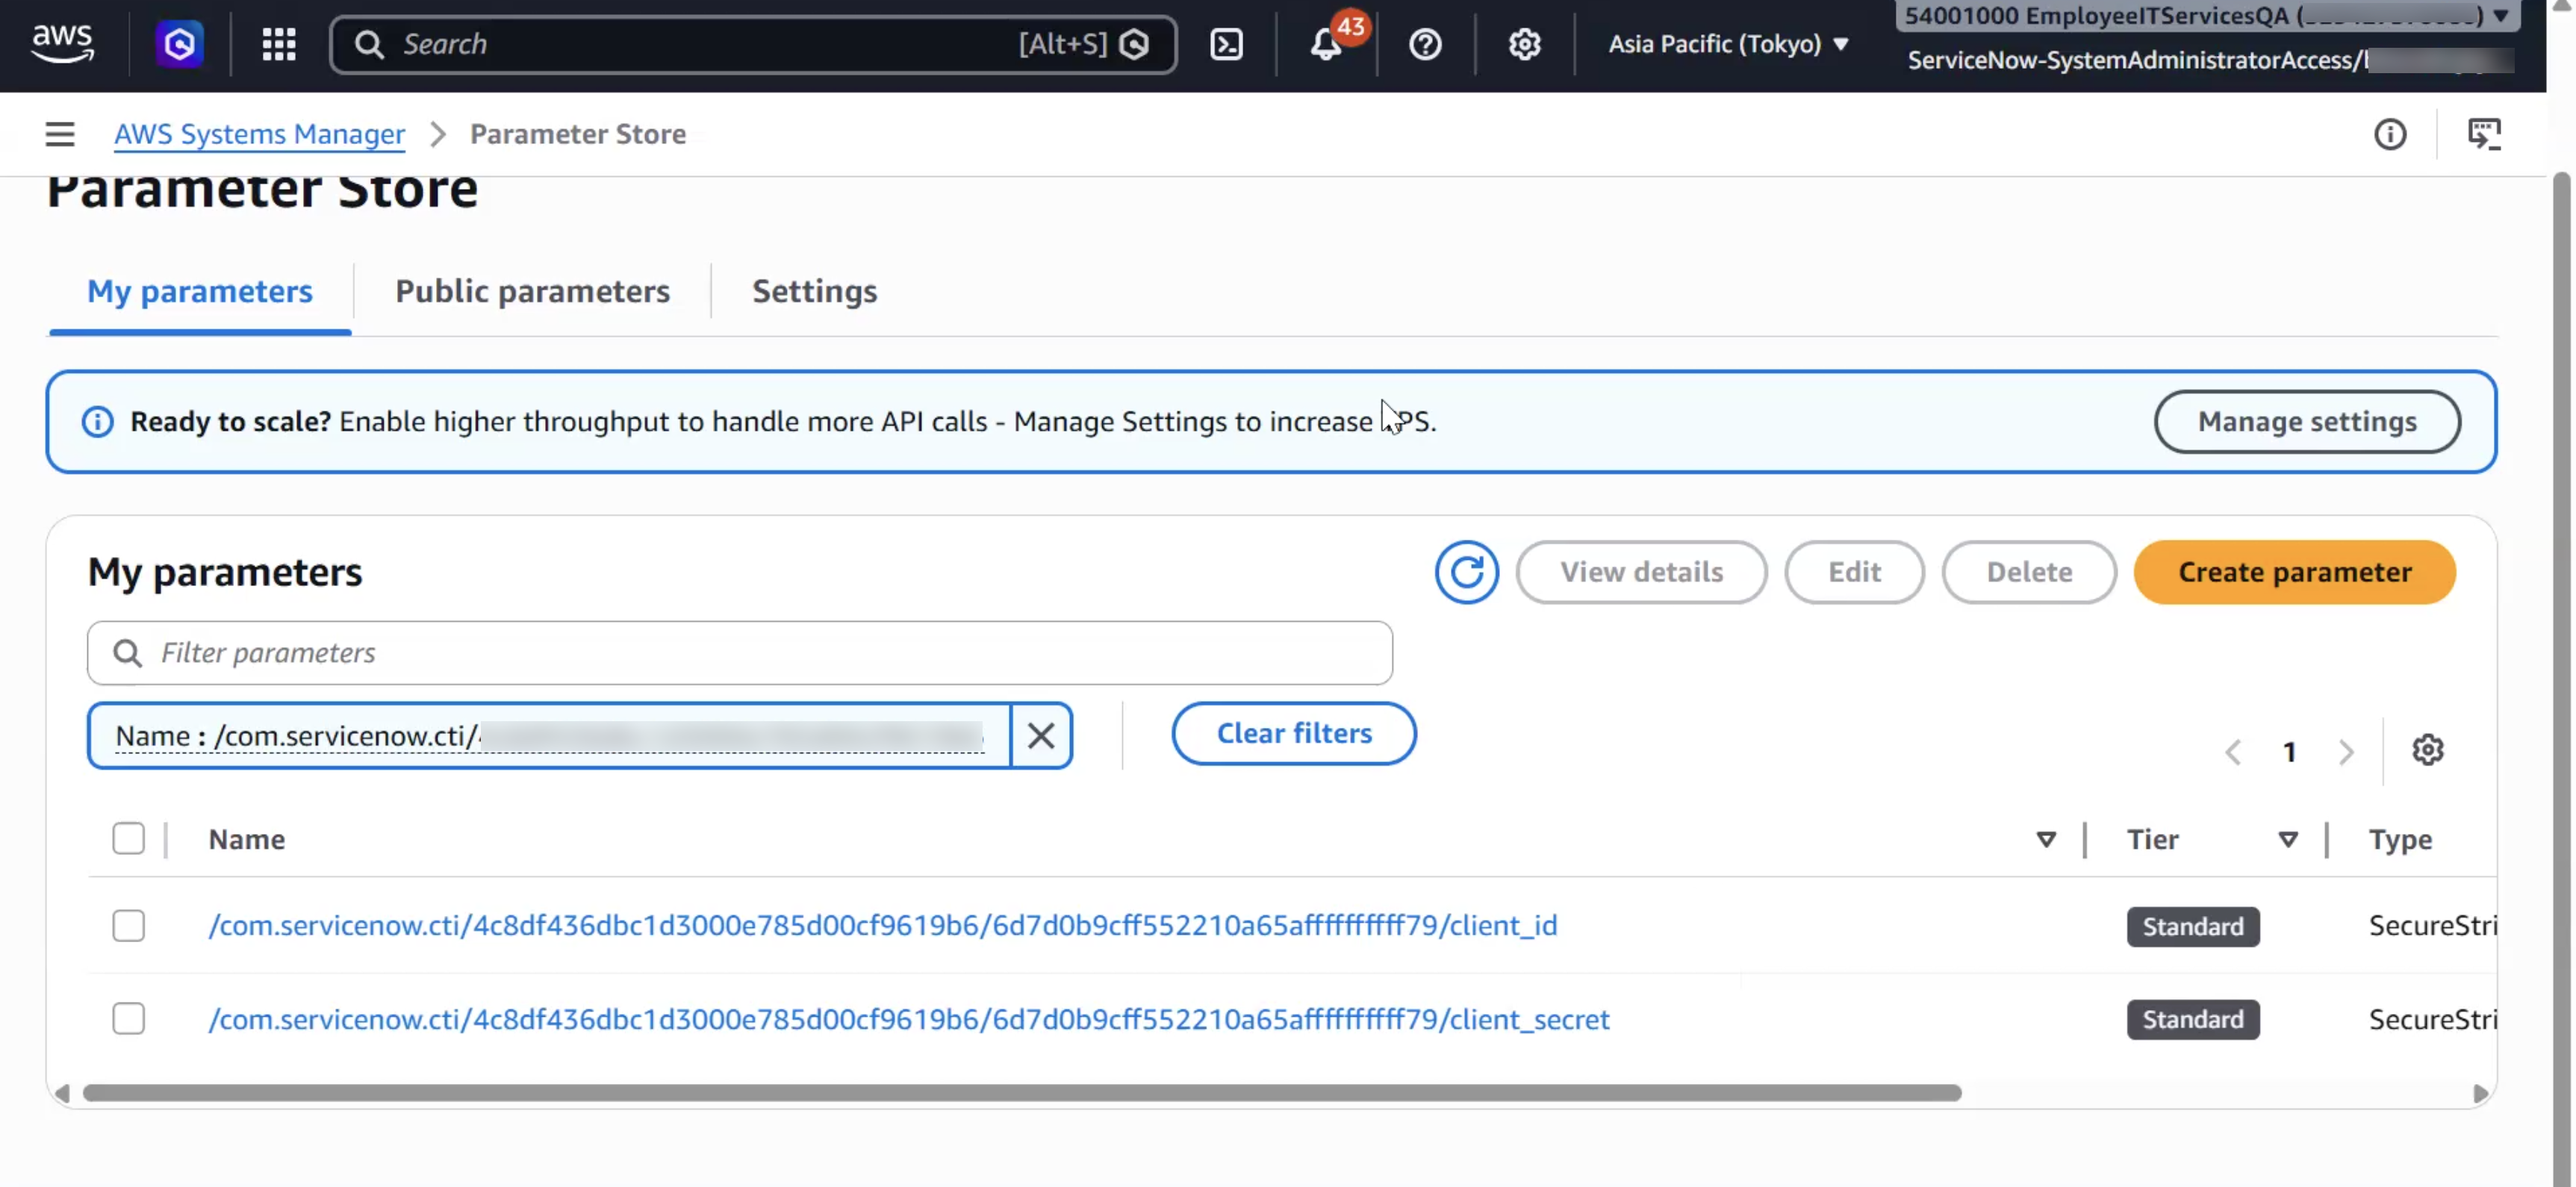The height and width of the screenshot is (1187, 2576).
Task: Click the table's left scroll arrow
Action: (x=62, y=1093)
